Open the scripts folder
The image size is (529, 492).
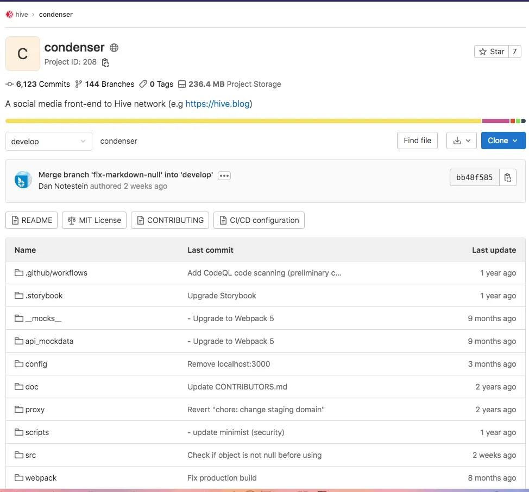coord(37,432)
